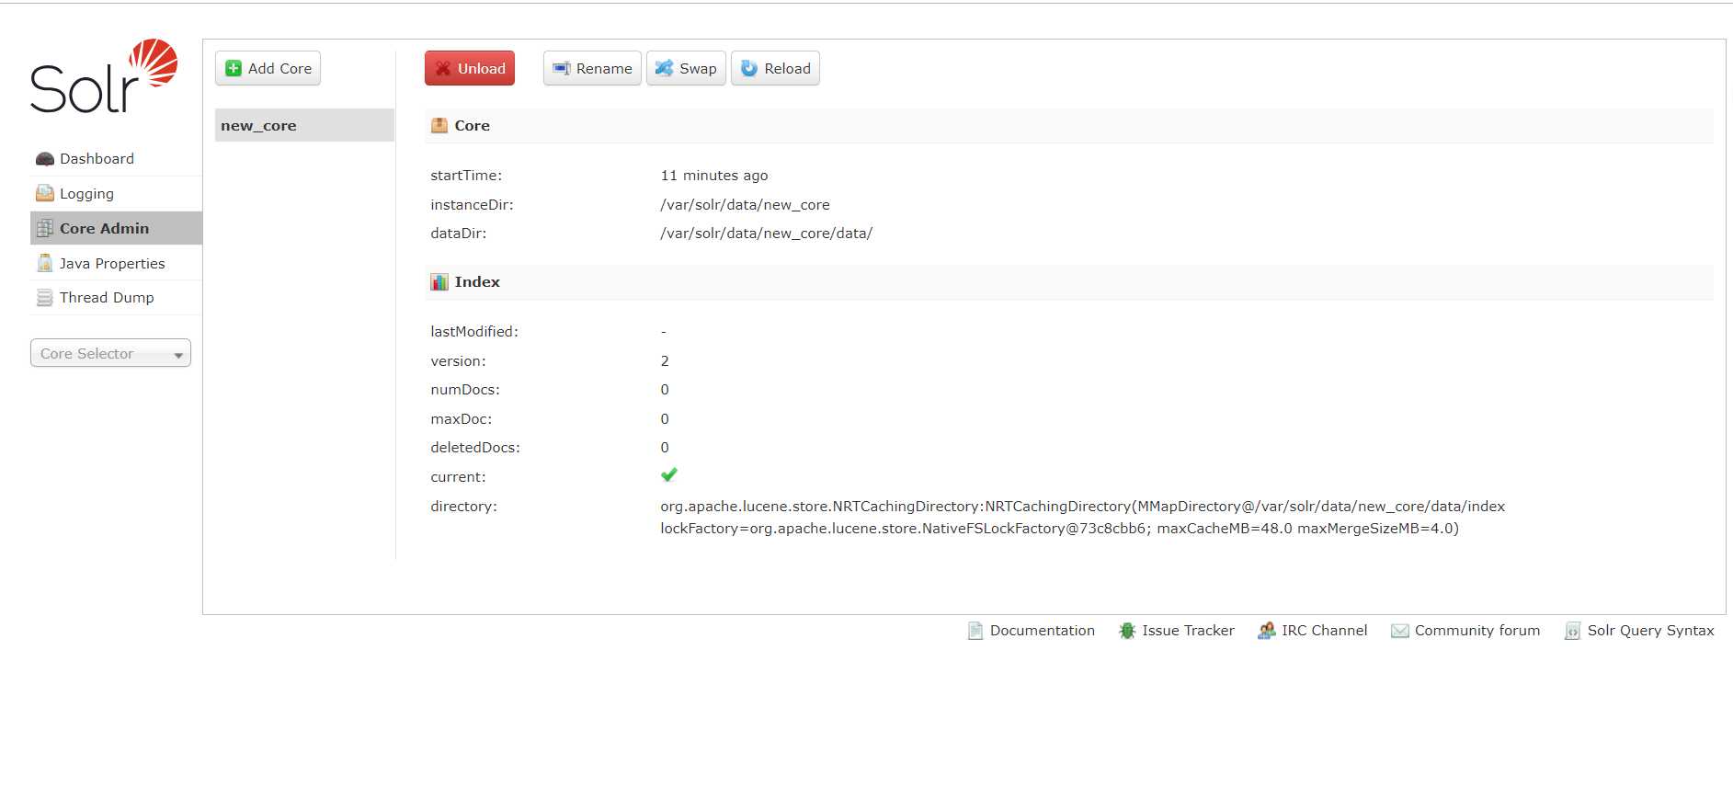Screen dimensions: 1733x810
Task: Select Core Admin in sidebar
Action: (116, 228)
